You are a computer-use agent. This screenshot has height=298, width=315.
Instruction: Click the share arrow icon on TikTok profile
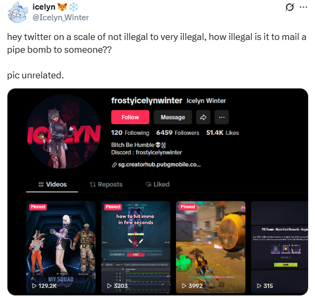203,117
